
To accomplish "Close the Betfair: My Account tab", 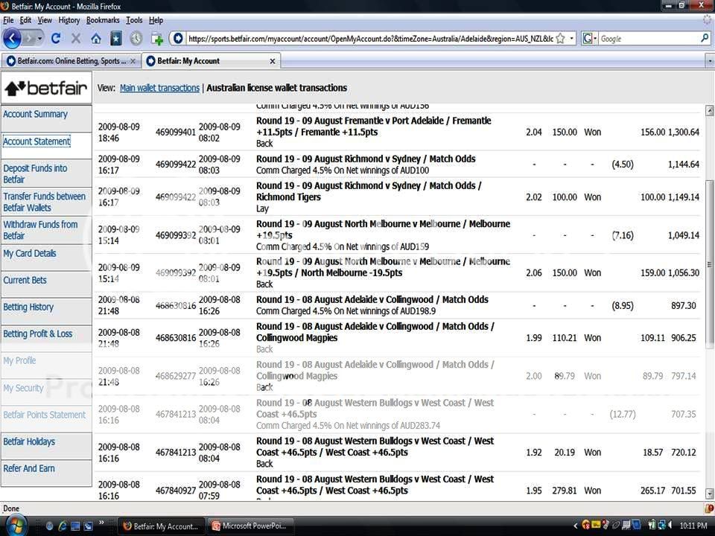I will point(273,61).
